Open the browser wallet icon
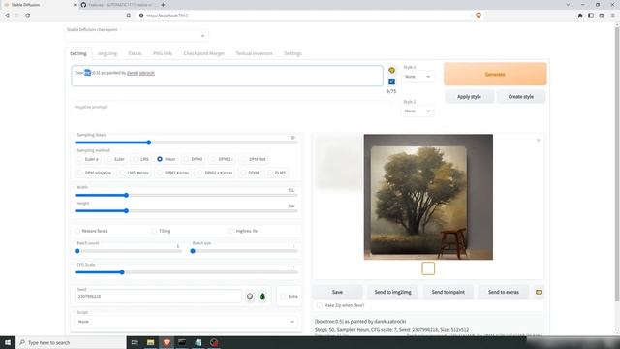Image resolution: width=620 pixels, height=349 pixels. (602, 16)
